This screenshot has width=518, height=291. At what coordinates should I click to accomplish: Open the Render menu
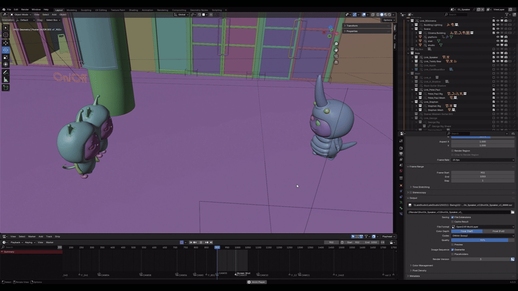coord(25,10)
